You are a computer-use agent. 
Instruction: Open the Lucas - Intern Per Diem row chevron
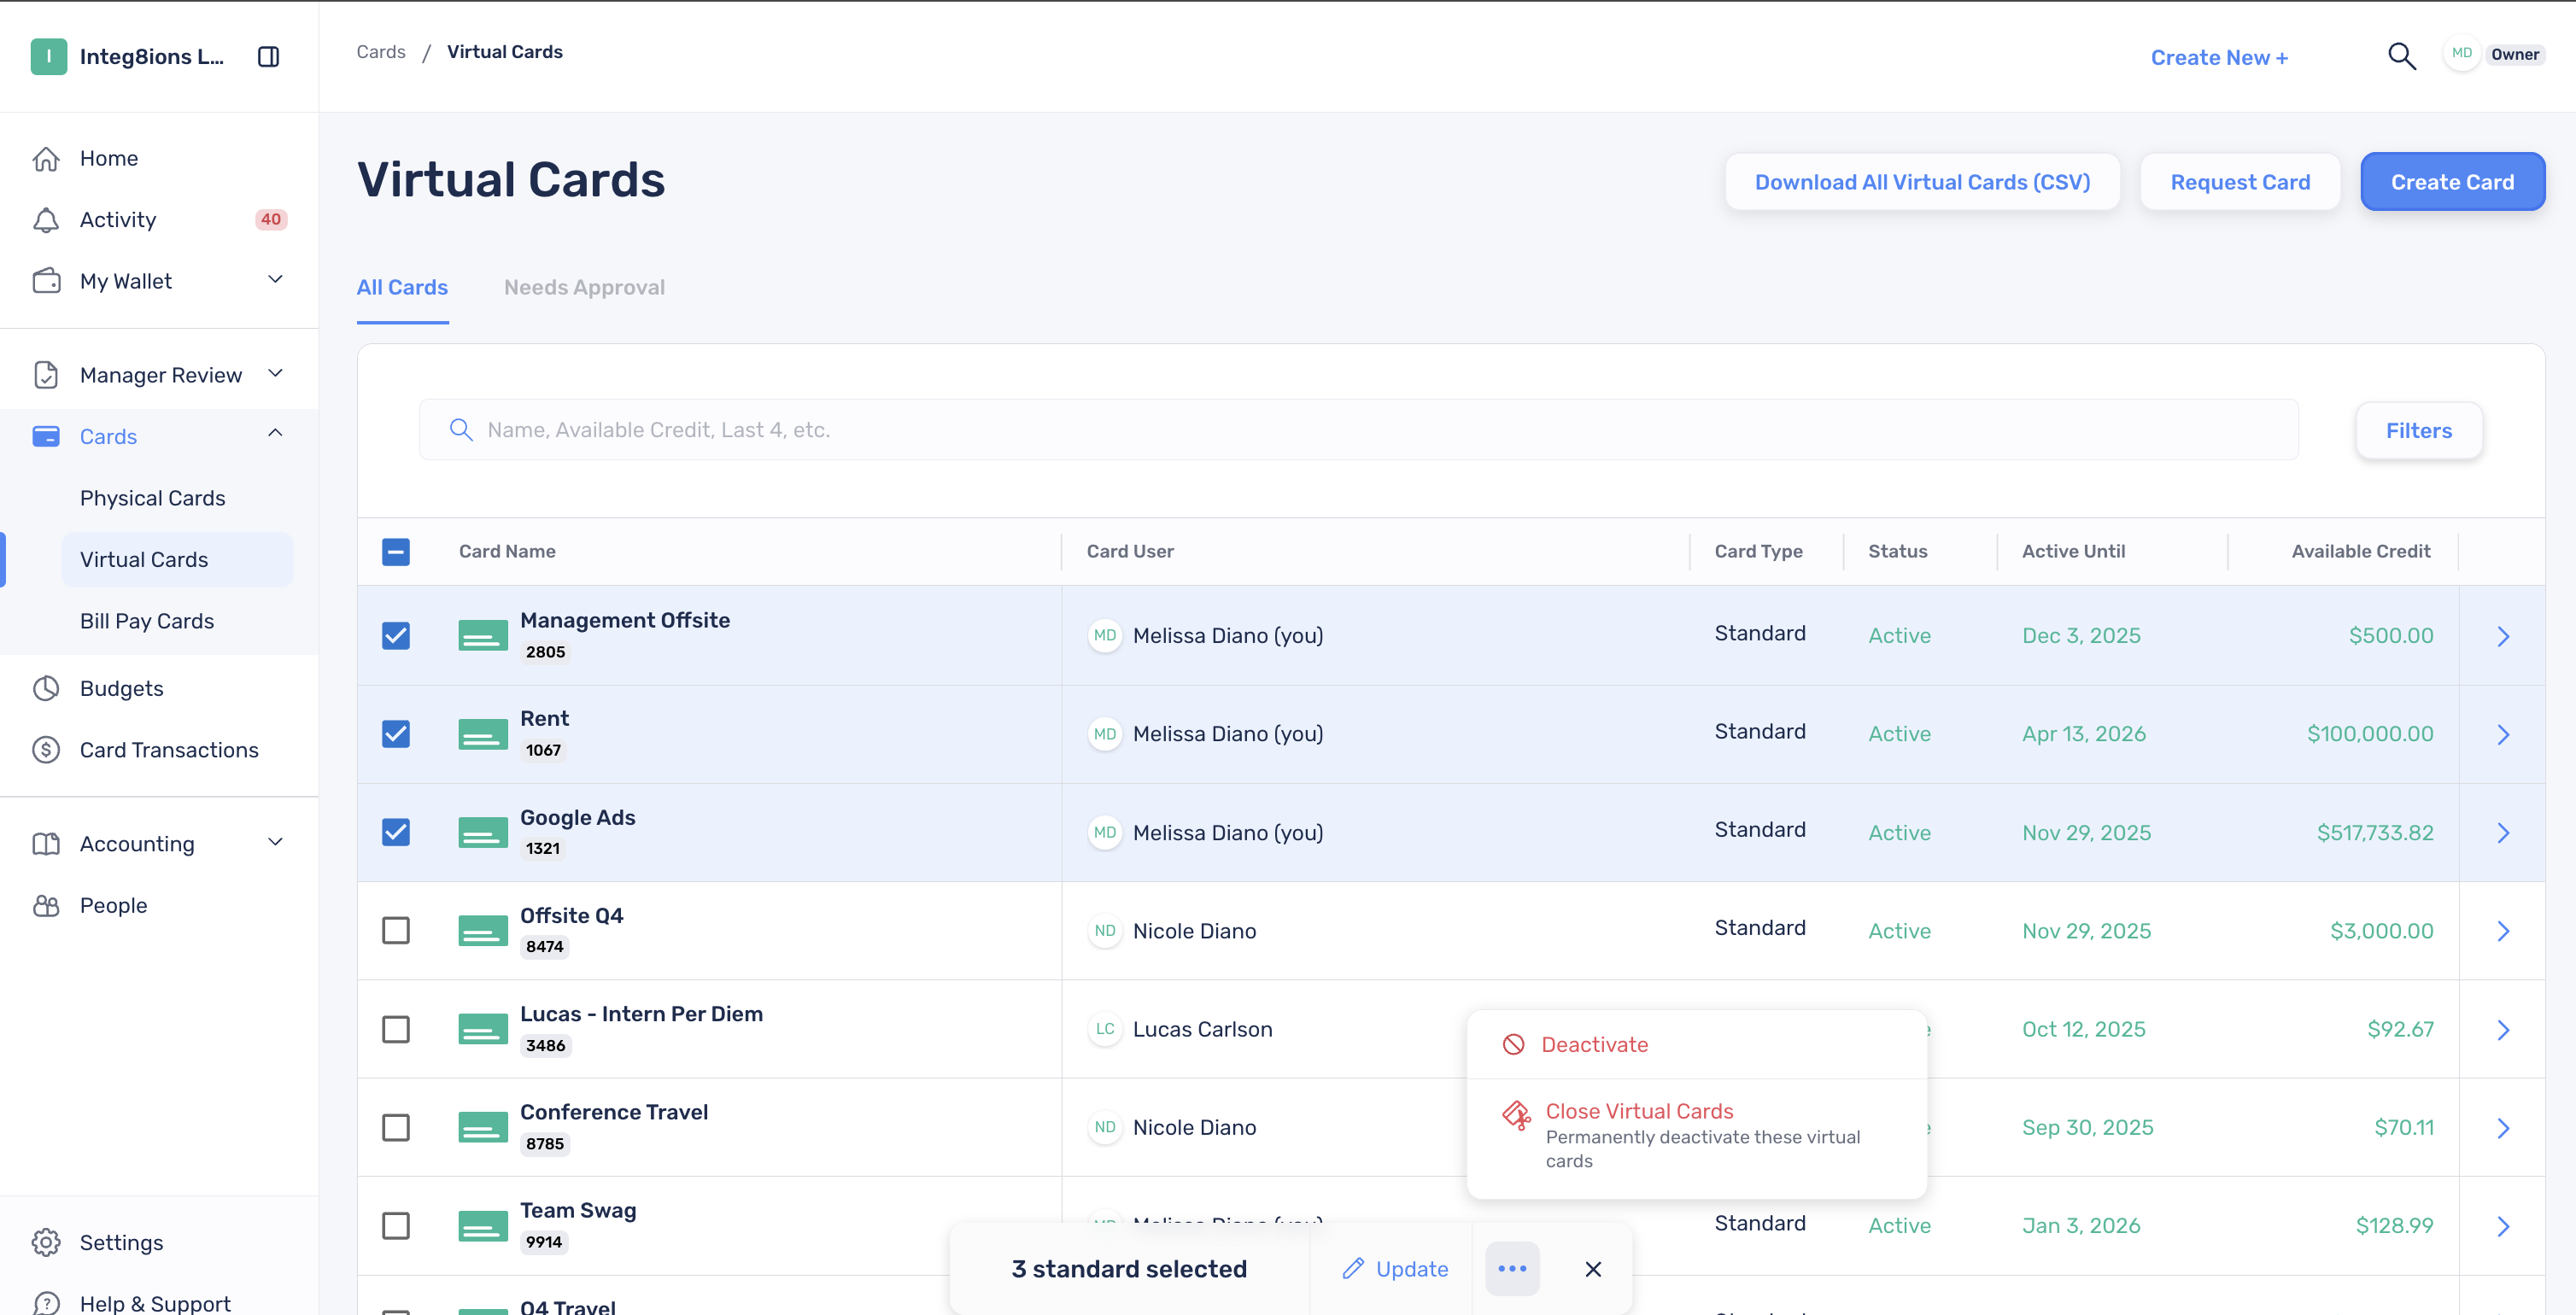click(x=2503, y=1030)
